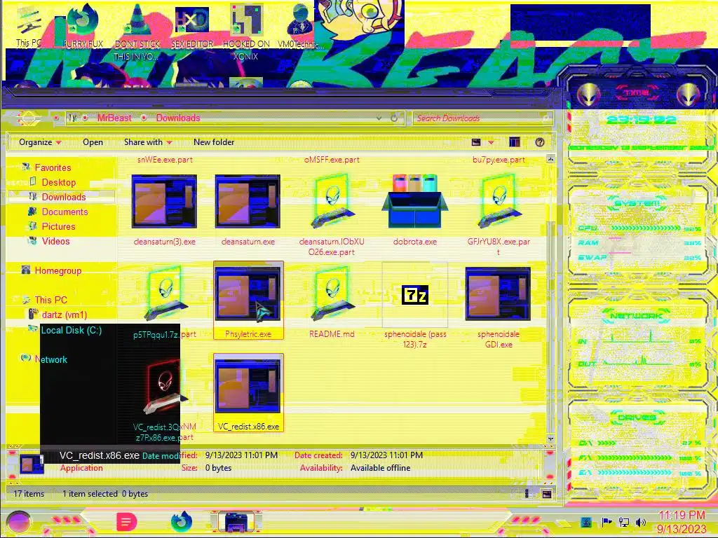Open the red notes app on taskbar
This screenshot has height=538, width=718.
[x=127, y=522]
